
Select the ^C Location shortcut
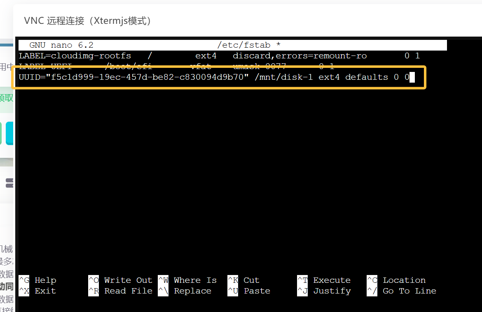coord(396,280)
